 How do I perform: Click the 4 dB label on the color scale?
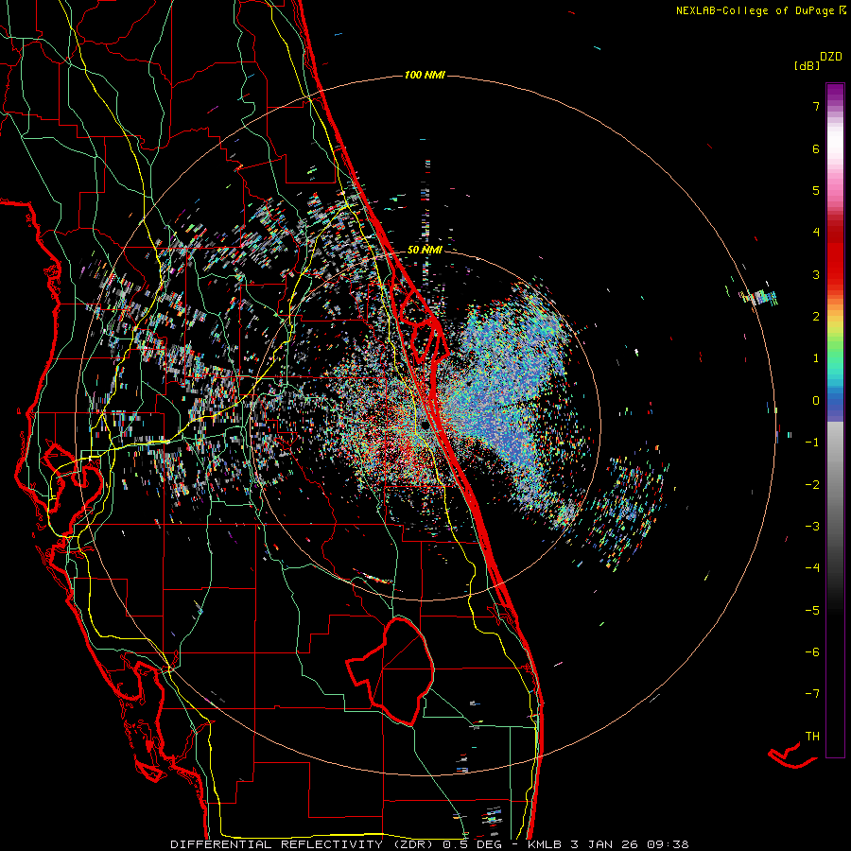click(x=816, y=233)
